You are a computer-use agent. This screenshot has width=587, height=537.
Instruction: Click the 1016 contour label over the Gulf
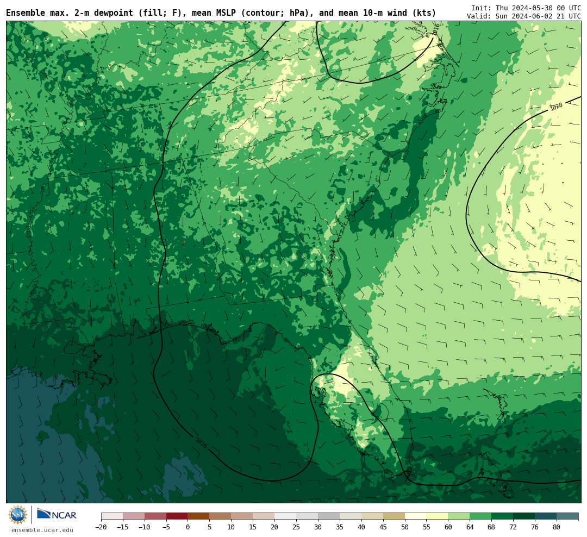pos(202,443)
